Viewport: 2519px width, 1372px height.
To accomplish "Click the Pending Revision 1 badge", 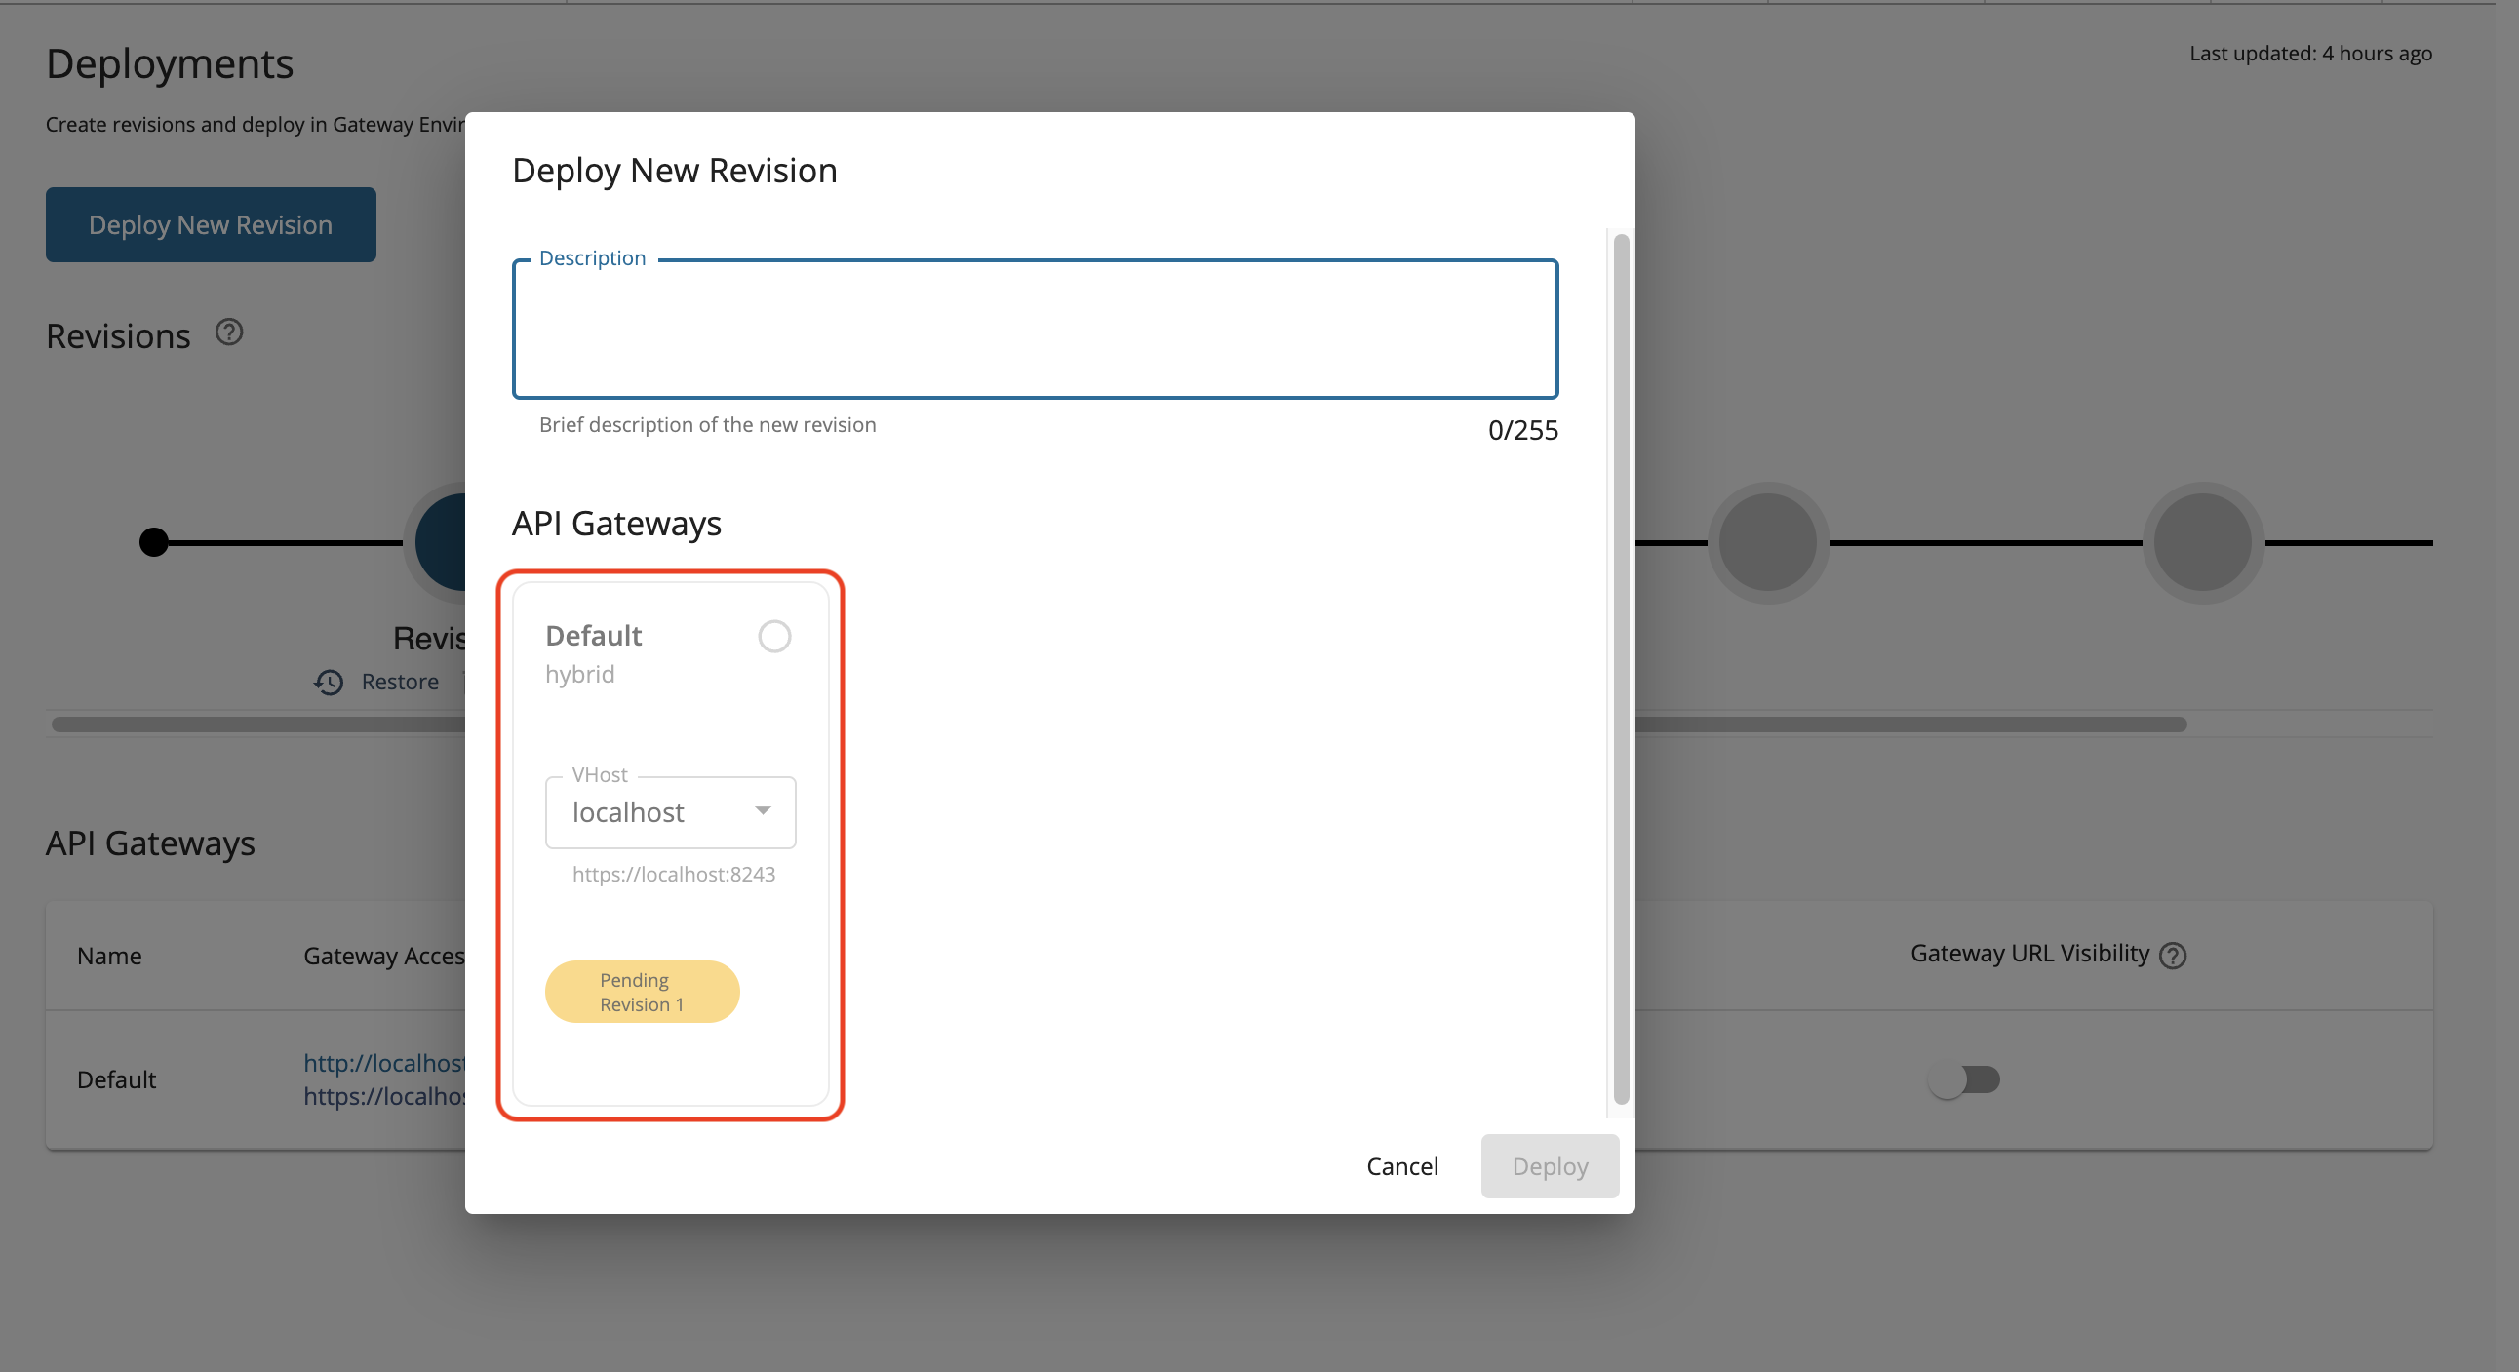I will [642, 991].
